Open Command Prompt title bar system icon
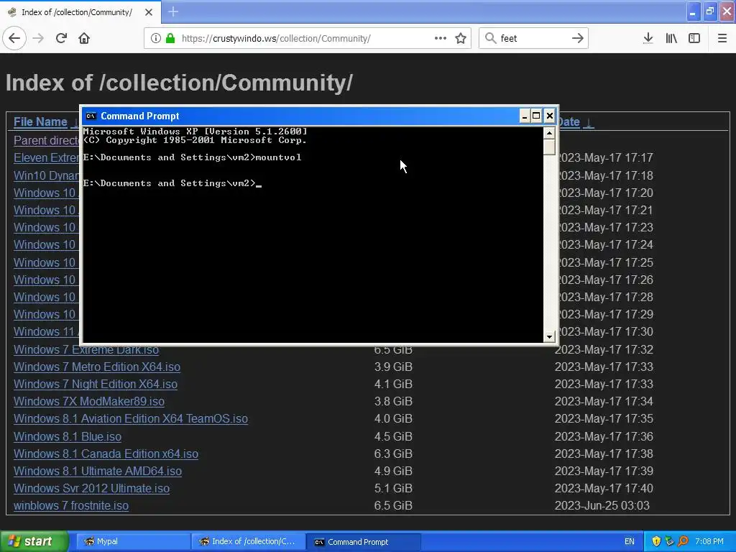736x552 pixels. (x=91, y=116)
